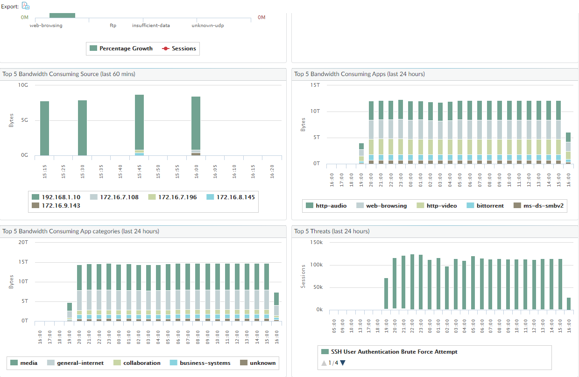Viewport: 579px width, 377px height.
Task: Hide the 172.16.7.196 series
Action: 177,197
